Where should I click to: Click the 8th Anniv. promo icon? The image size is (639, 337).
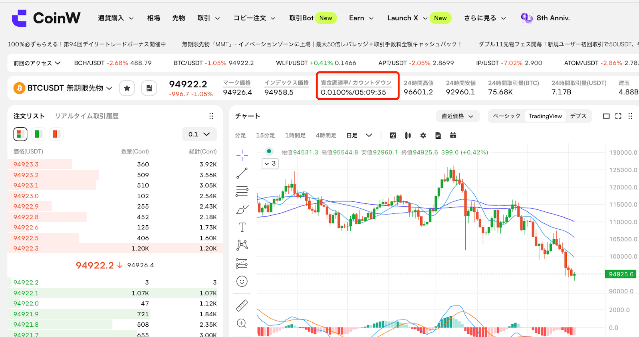tap(527, 18)
